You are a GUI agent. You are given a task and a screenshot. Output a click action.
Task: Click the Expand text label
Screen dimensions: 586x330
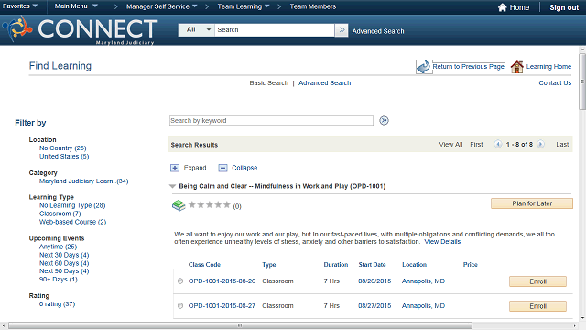coord(195,168)
